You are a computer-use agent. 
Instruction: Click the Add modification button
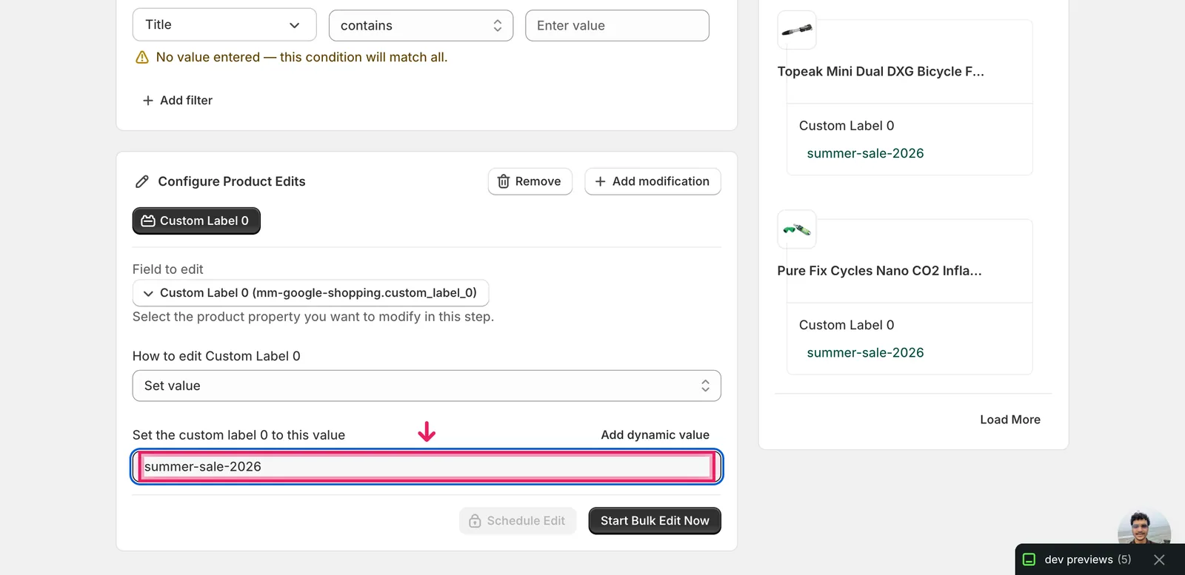(652, 181)
